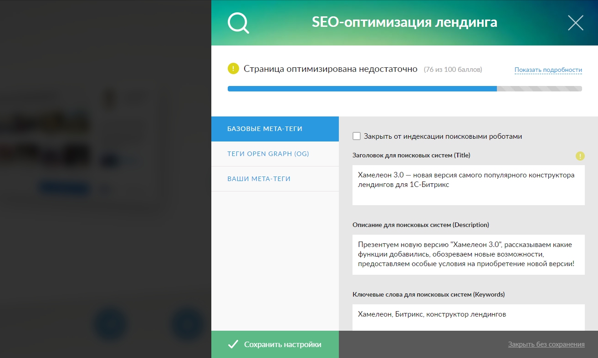
Task: Click the warning icon next to the Title field
Action: click(580, 156)
